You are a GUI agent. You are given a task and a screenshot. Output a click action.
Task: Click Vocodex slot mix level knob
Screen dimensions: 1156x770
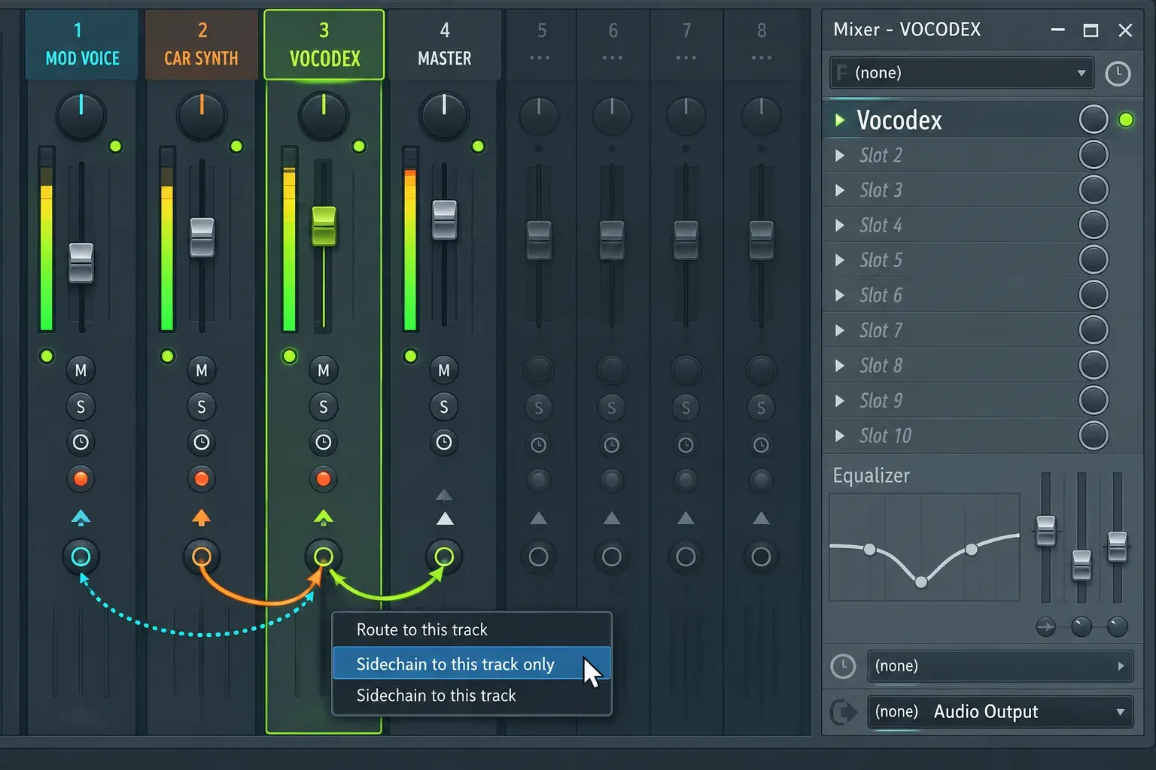pos(1094,120)
